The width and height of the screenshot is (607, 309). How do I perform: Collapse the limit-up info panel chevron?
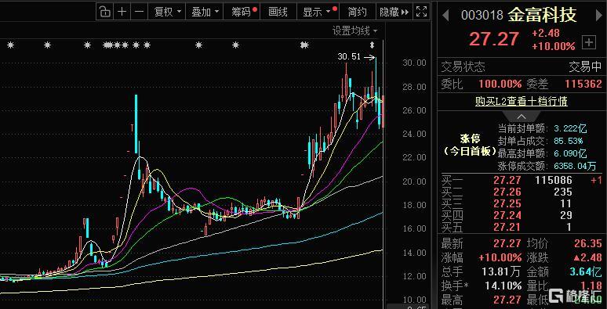point(522,117)
